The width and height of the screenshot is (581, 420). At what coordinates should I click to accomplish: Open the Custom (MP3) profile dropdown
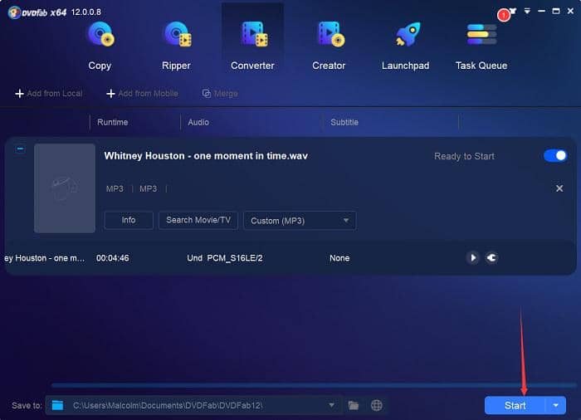300,221
